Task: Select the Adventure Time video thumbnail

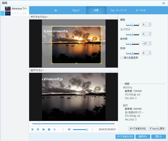Action: coord(8,8)
